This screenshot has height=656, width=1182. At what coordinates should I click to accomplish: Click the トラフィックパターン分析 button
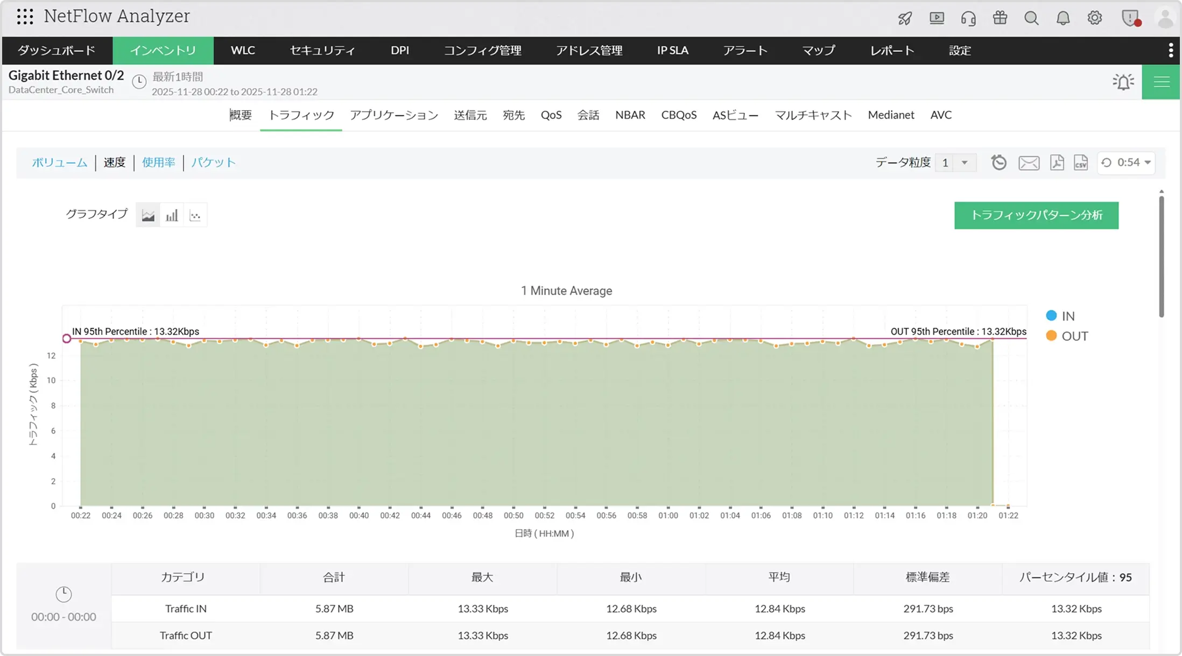tap(1036, 216)
